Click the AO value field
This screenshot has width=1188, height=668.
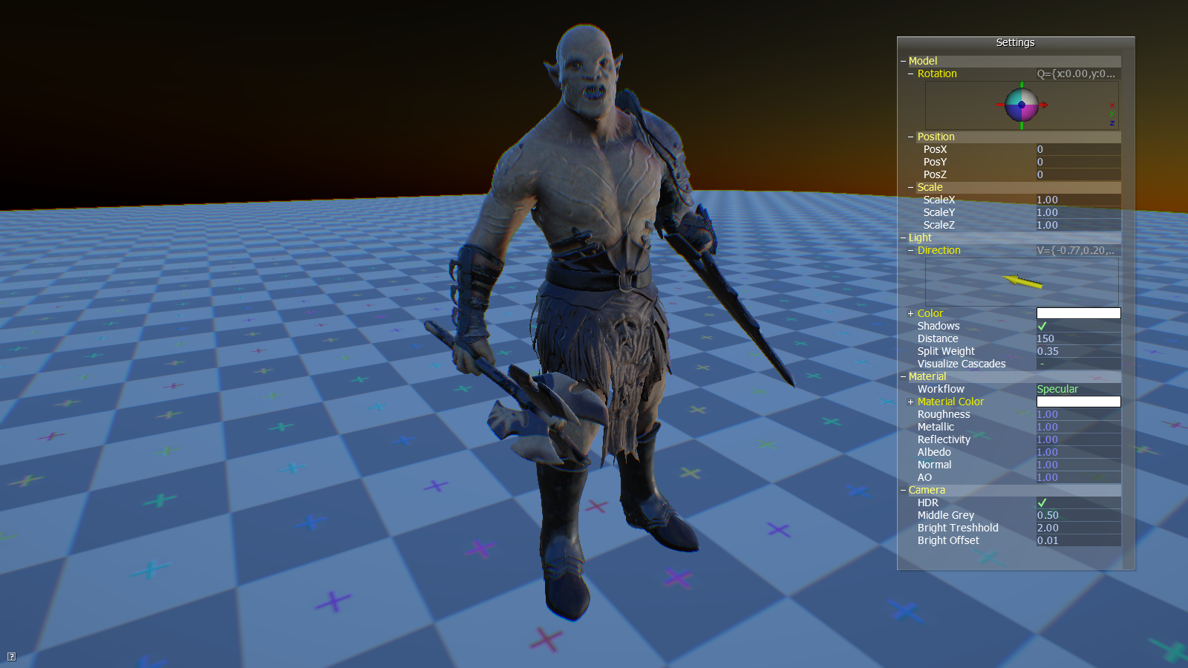1079,477
